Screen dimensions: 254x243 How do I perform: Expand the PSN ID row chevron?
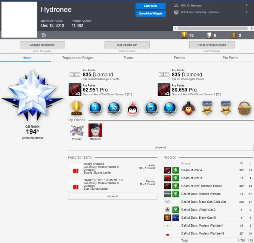pos(247,5)
